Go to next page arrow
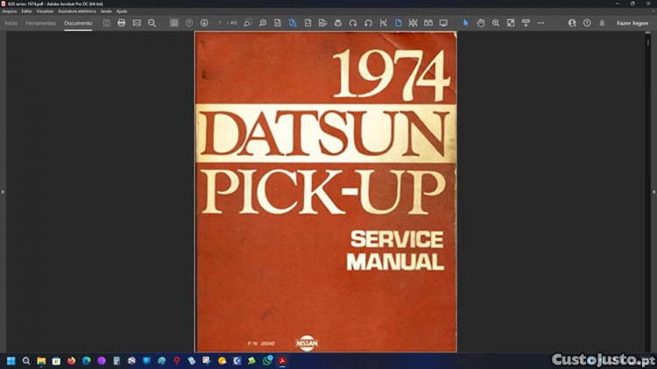Image resolution: width=657 pixels, height=369 pixels. (204, 23)
